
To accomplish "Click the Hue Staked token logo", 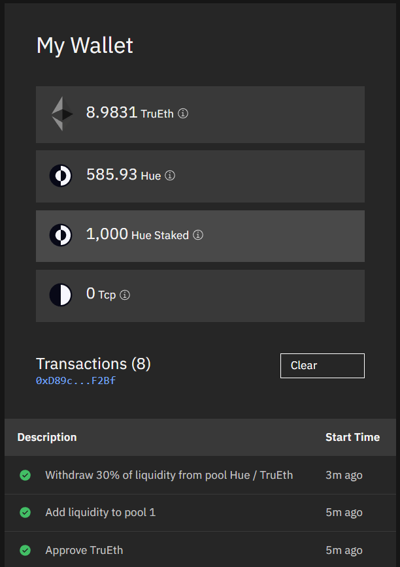I will (x=61, y=235).
